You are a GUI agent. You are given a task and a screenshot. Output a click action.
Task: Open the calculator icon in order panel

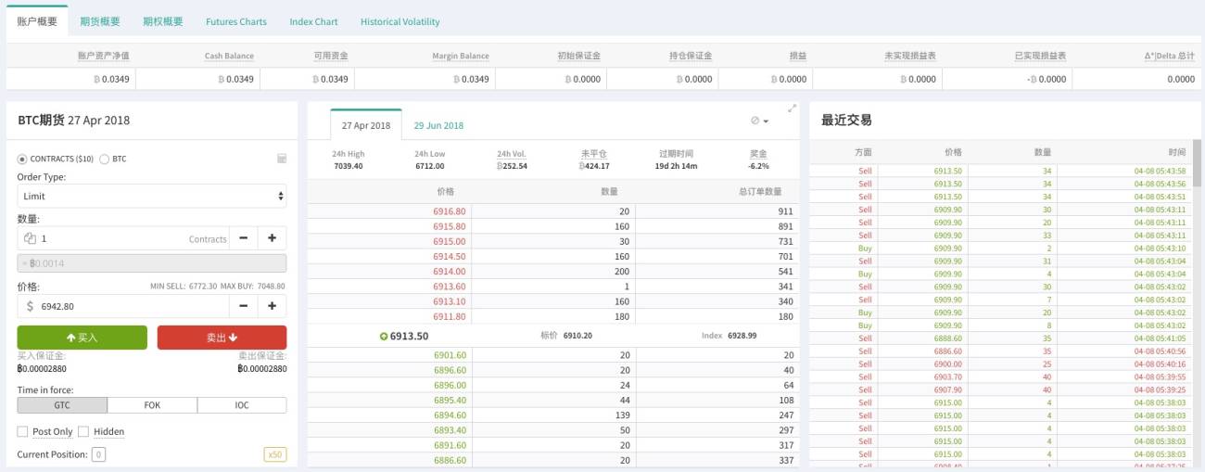tap(282, 159)
